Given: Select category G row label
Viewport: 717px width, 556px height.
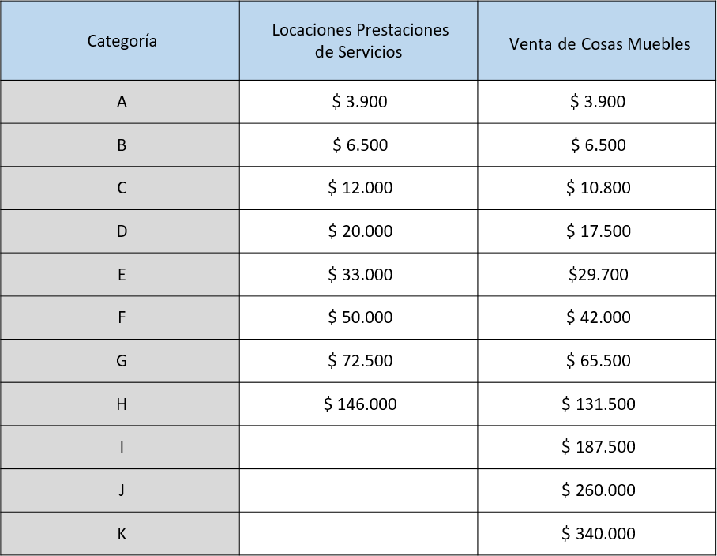Looking at the screenshot, I should (x=120, y=361).
